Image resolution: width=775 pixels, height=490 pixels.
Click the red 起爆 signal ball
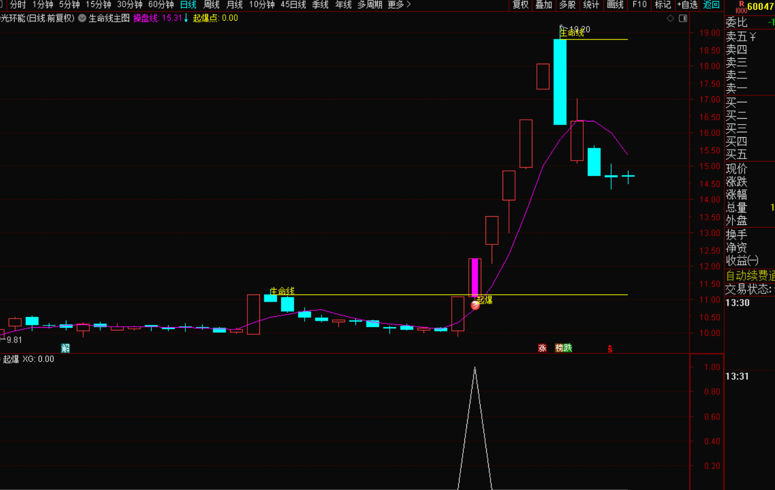pyautogui.click(x=475, y=305)
